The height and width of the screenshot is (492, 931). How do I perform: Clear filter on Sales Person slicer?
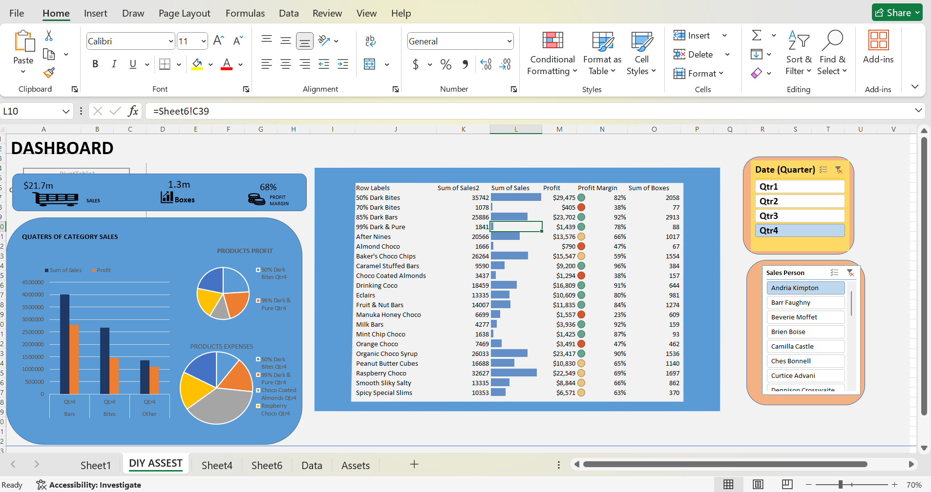[x=850, y=273]
